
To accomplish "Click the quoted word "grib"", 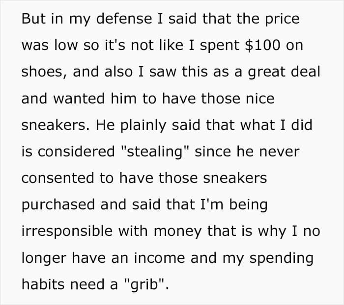I will click(x=144, y=284).
